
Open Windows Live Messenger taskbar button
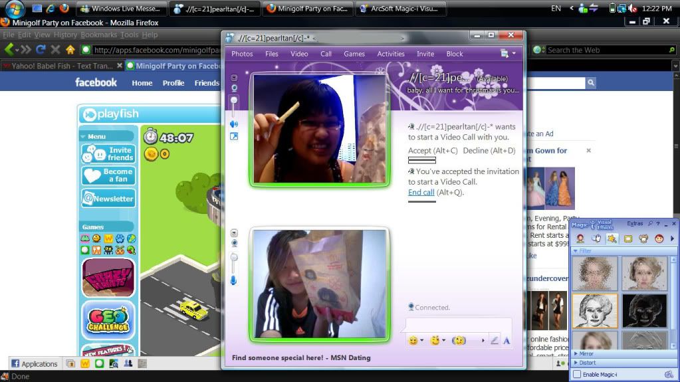121,9
